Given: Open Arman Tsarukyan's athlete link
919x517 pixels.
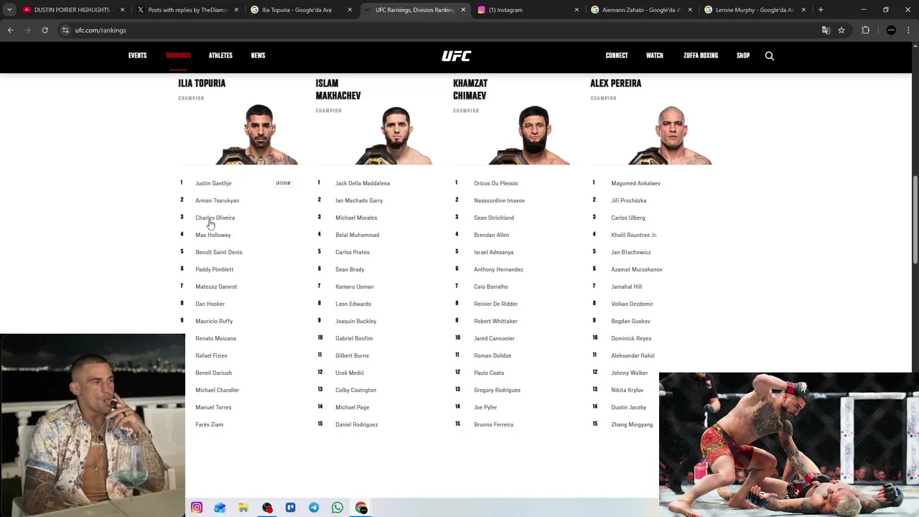Looking at the screenshot, I should point(217,200).
